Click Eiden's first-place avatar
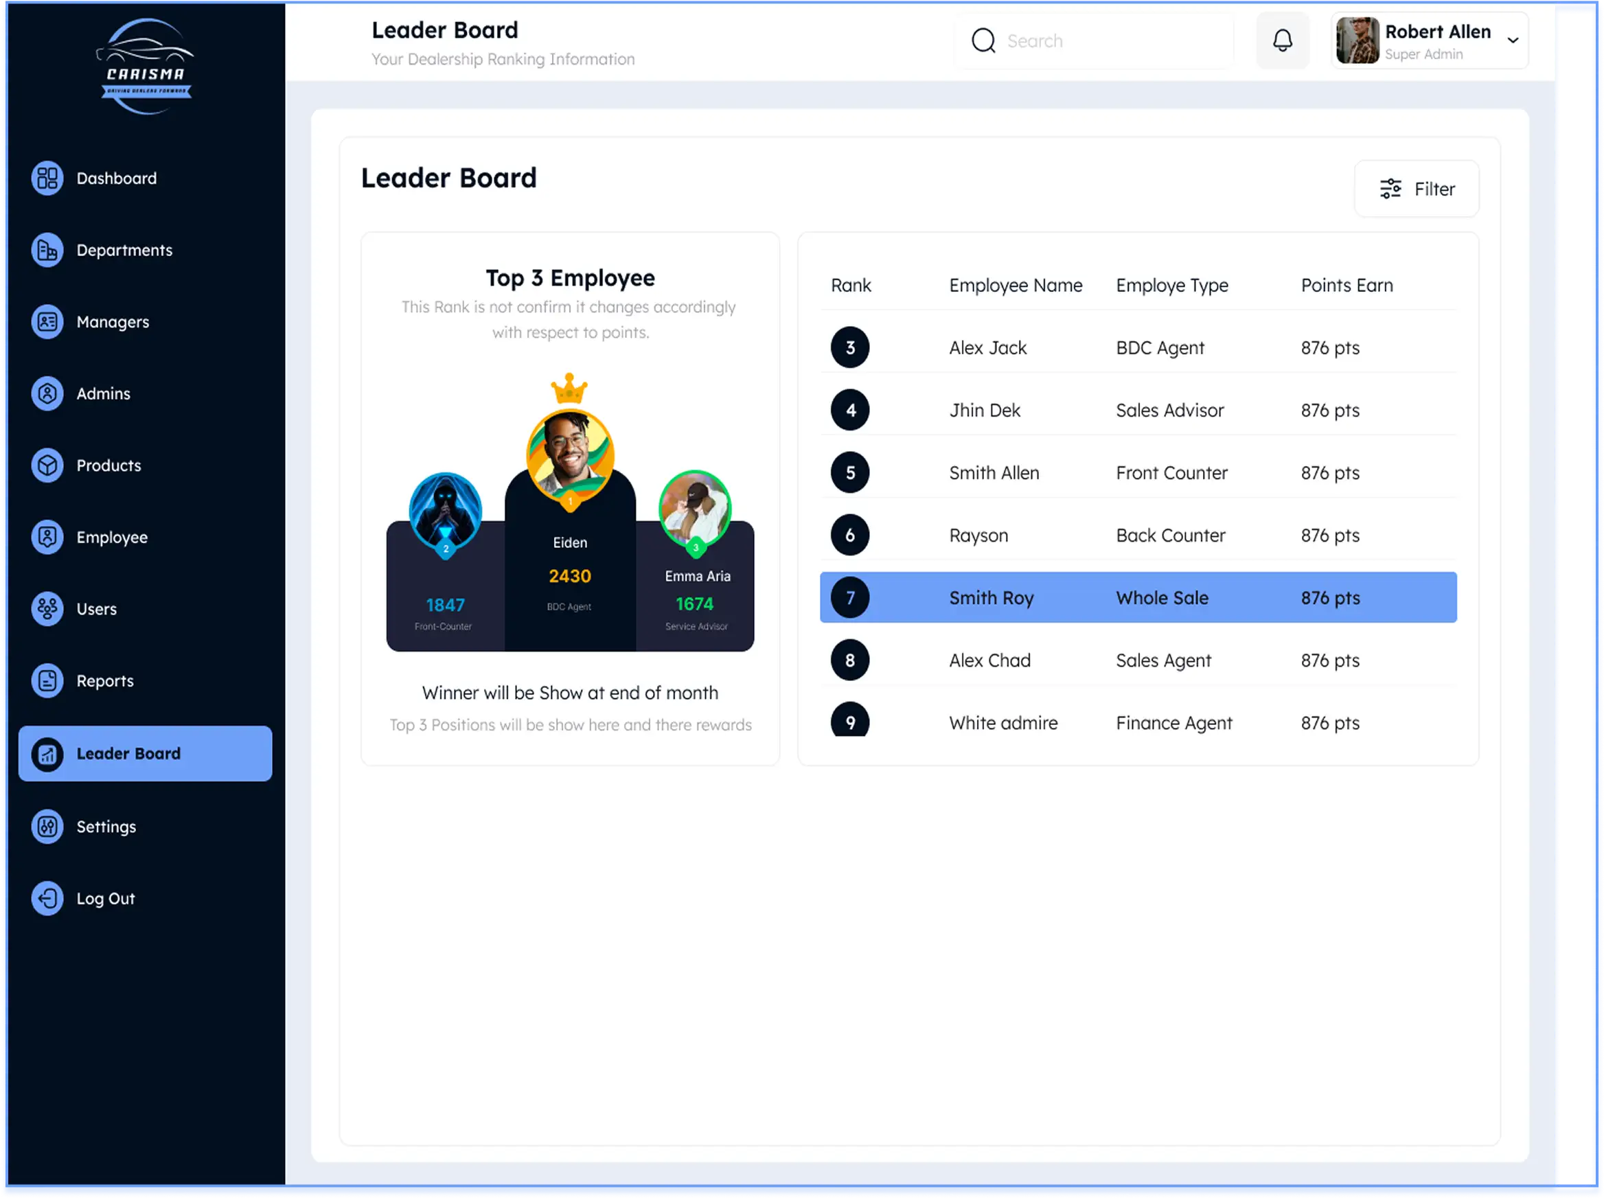The image size is (1604, 1198). click(x=570, y=454)
